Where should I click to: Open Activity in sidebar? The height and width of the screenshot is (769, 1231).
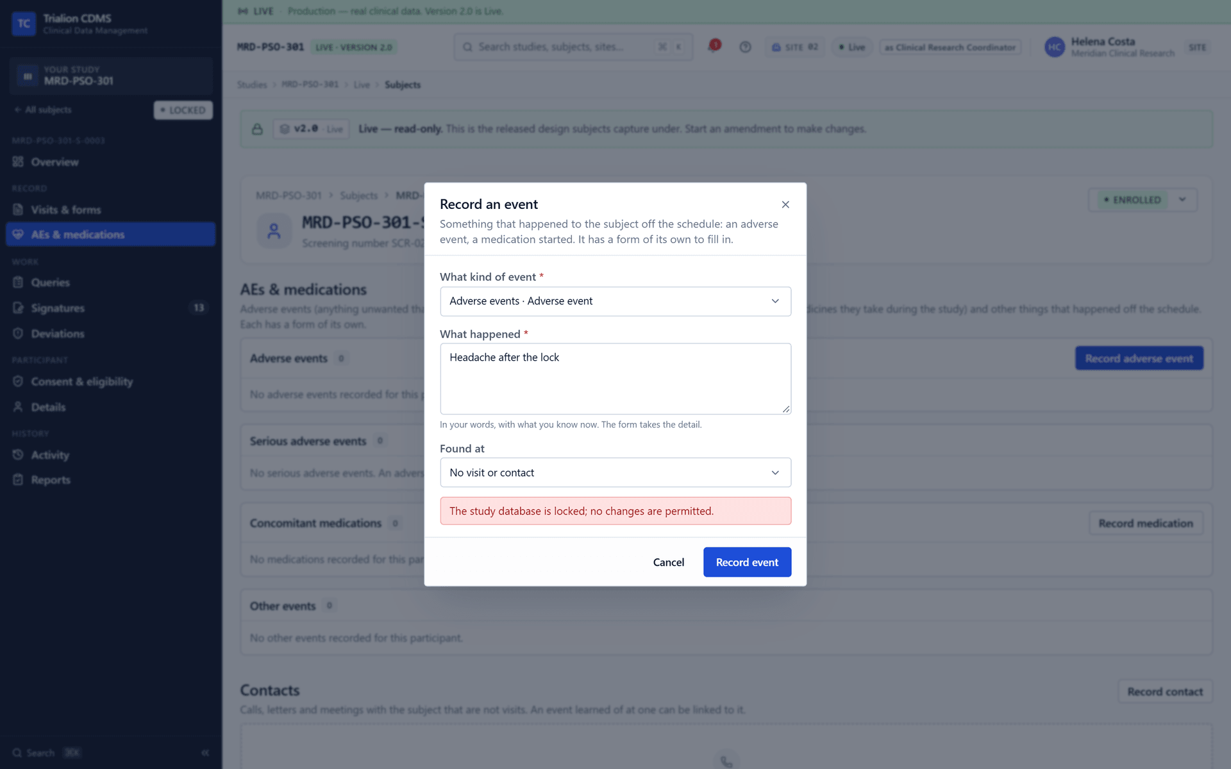point(110,455)
